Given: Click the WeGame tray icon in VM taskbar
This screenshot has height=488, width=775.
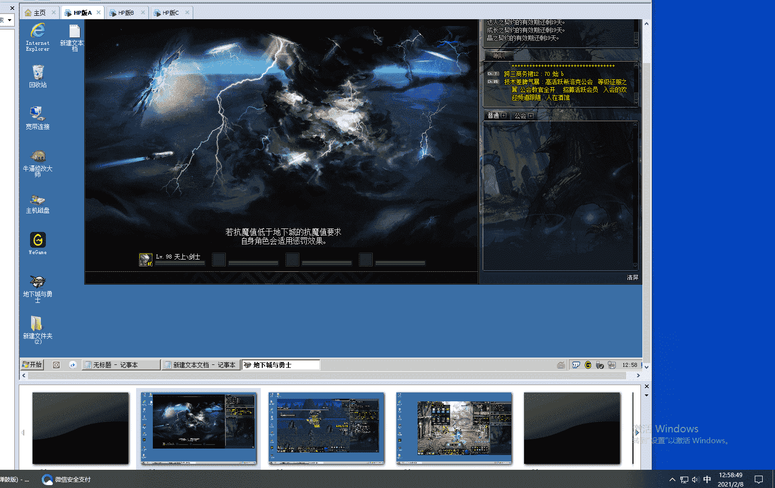Looking at the screenshot, I should pyautogui.click(x=588, y=365).
